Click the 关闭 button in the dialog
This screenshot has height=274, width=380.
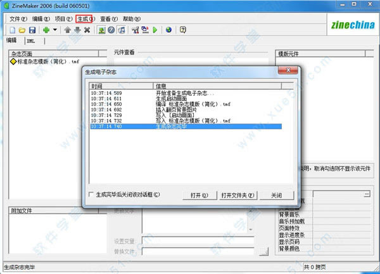(277, 196)
